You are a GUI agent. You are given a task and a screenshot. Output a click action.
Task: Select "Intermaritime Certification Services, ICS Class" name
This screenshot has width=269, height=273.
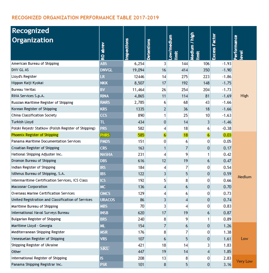pos(50,180)
